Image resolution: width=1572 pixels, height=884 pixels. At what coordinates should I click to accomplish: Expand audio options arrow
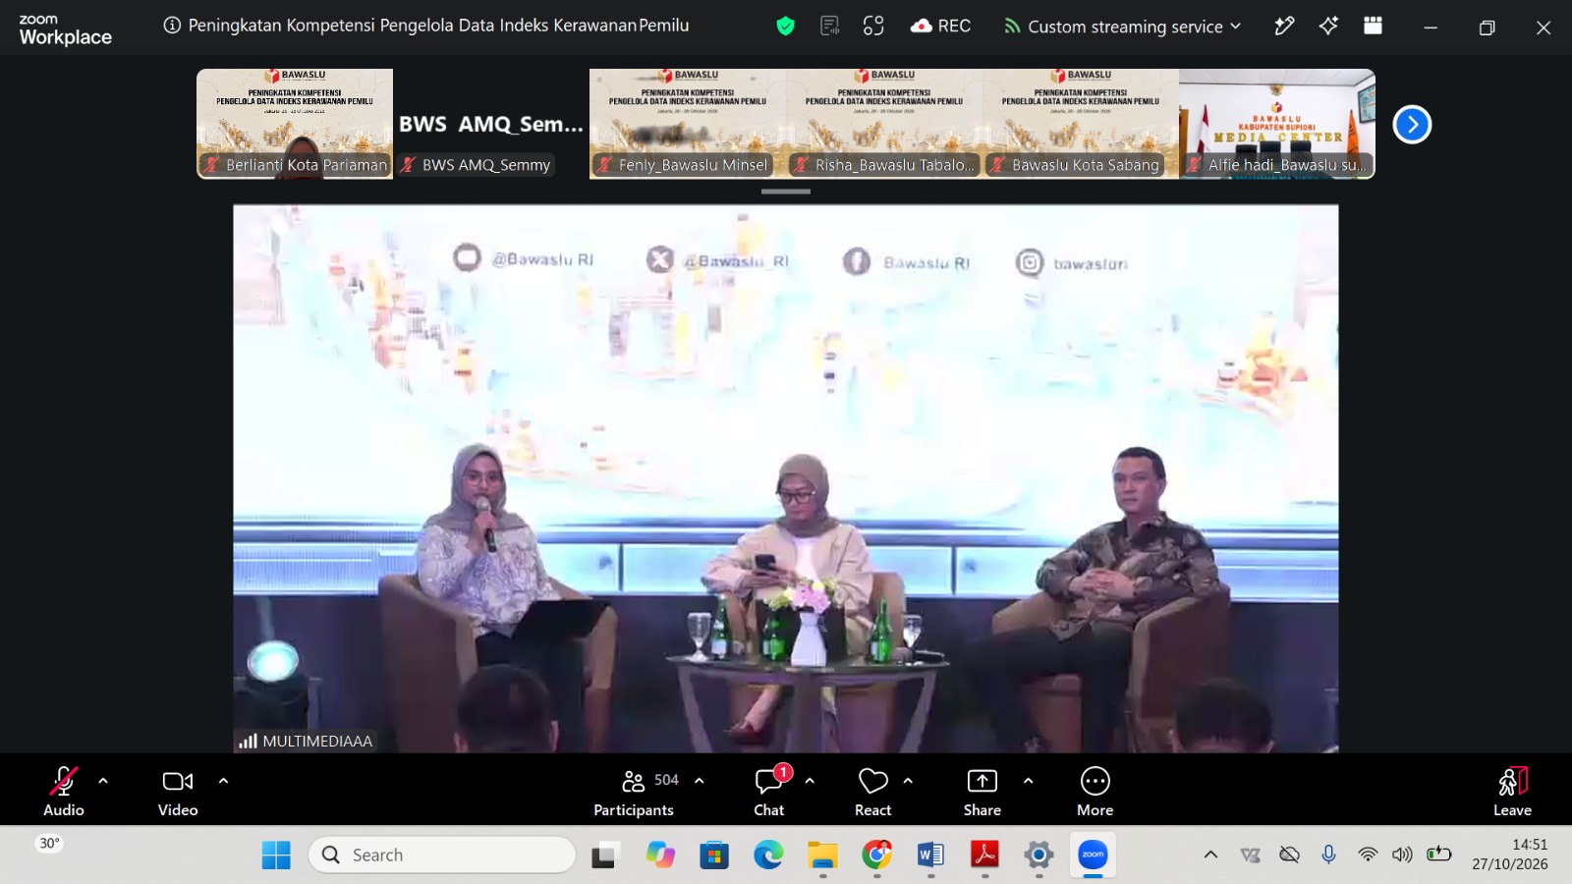[103, 781]
